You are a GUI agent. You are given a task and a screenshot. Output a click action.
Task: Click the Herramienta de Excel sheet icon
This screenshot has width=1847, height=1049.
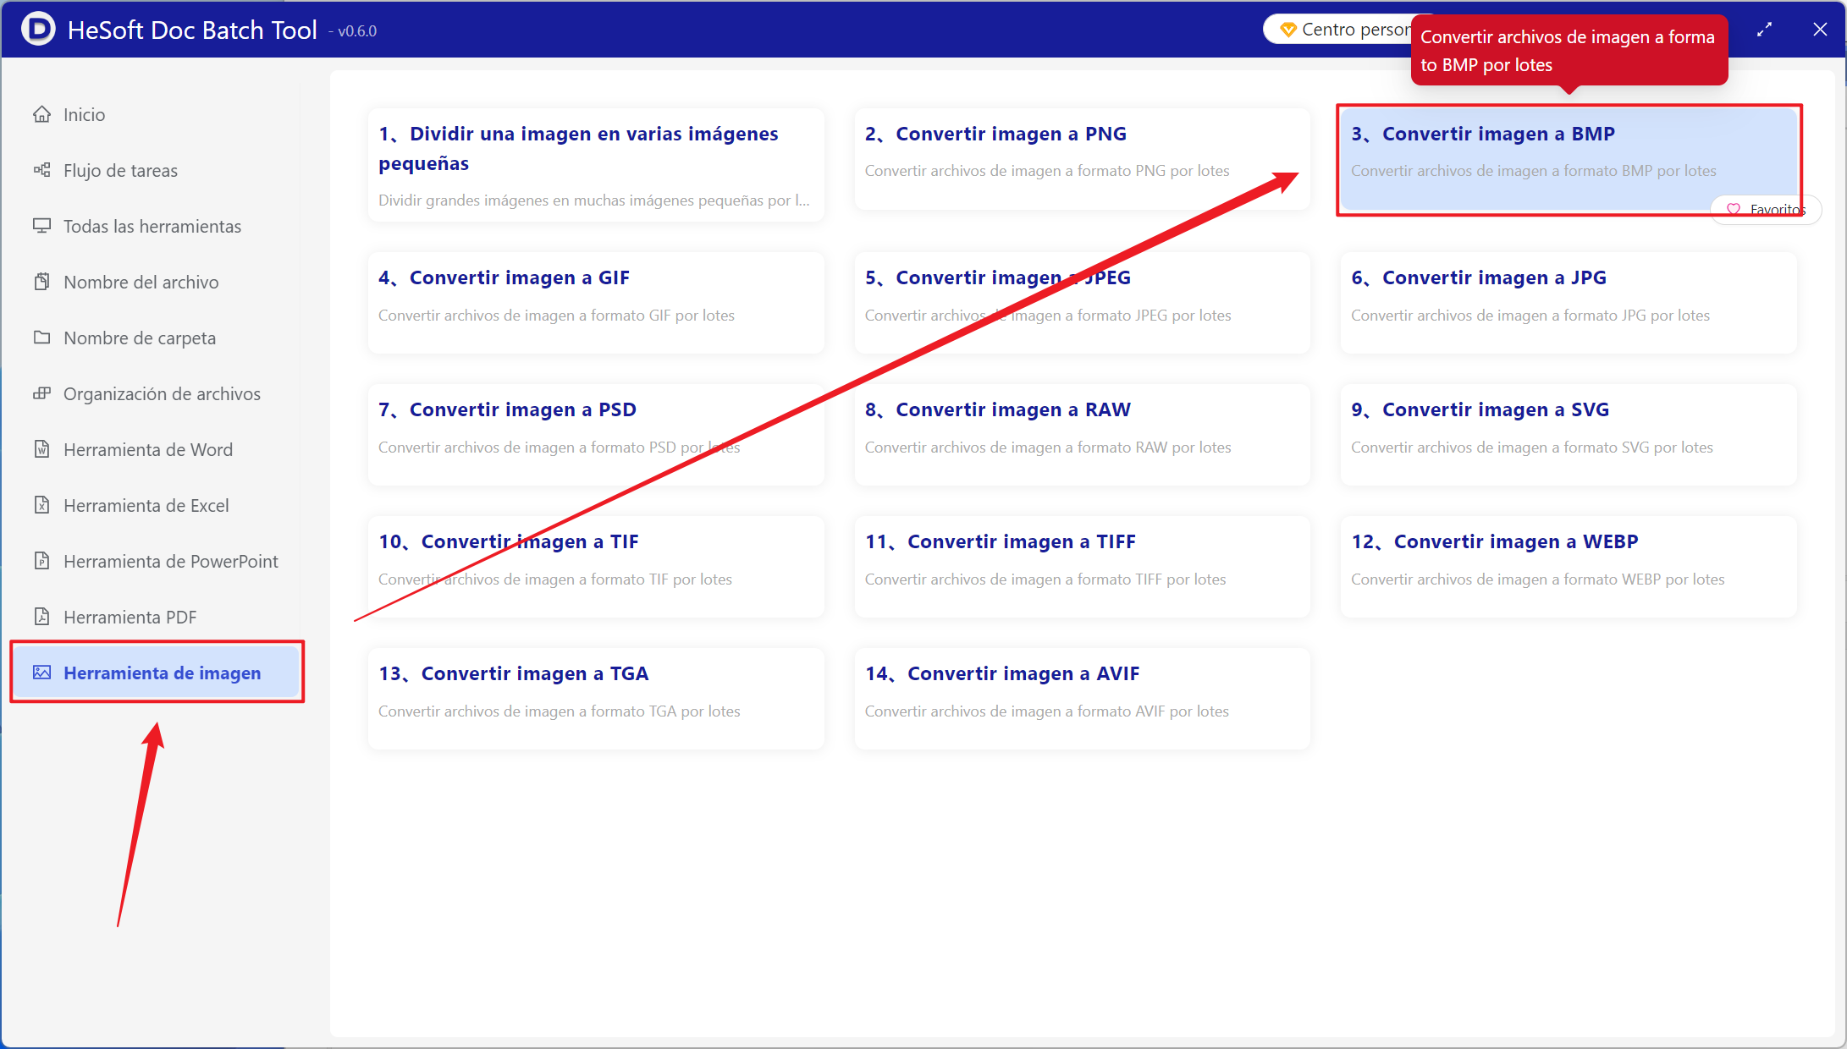[41, 505]
